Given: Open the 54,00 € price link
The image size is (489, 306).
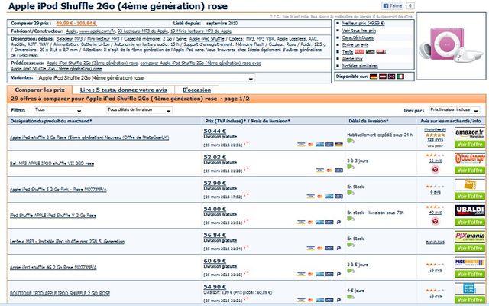Looking at the screenshot, I should click(x=215, y=209).
